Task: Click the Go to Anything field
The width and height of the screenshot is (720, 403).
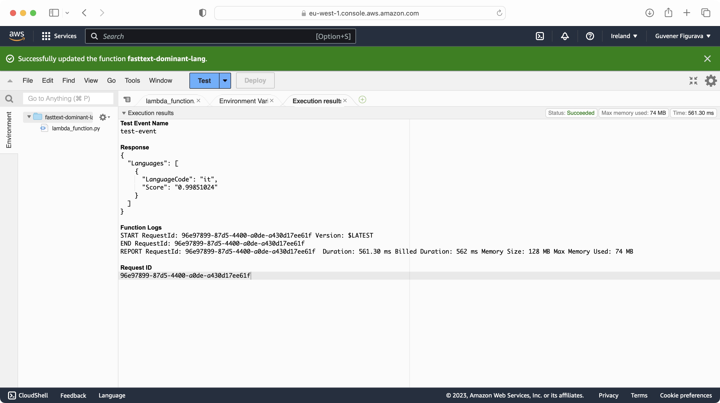Action: pos(68,98)
